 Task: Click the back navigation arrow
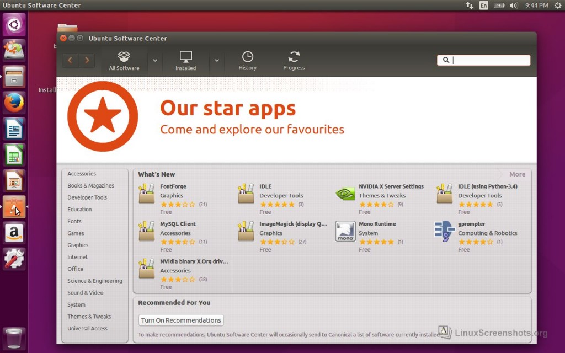point(71,60)
